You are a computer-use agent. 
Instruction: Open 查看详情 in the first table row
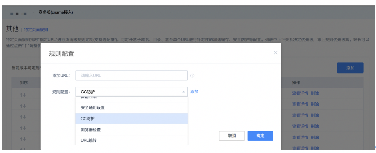point(300,93)
